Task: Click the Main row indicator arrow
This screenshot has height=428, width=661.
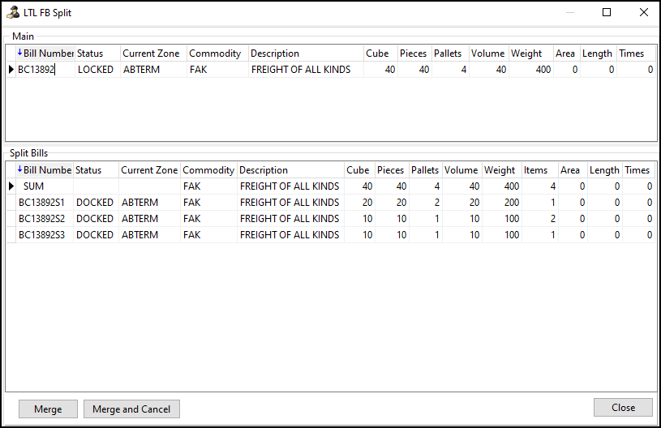Action: pos(11,70)
